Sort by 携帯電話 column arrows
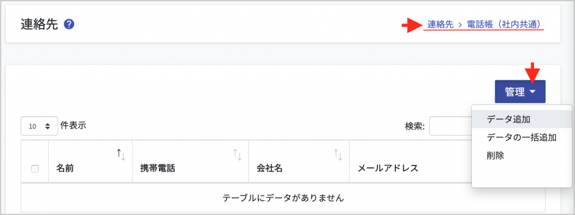This screenshot has width=575, height=215. 238,154
